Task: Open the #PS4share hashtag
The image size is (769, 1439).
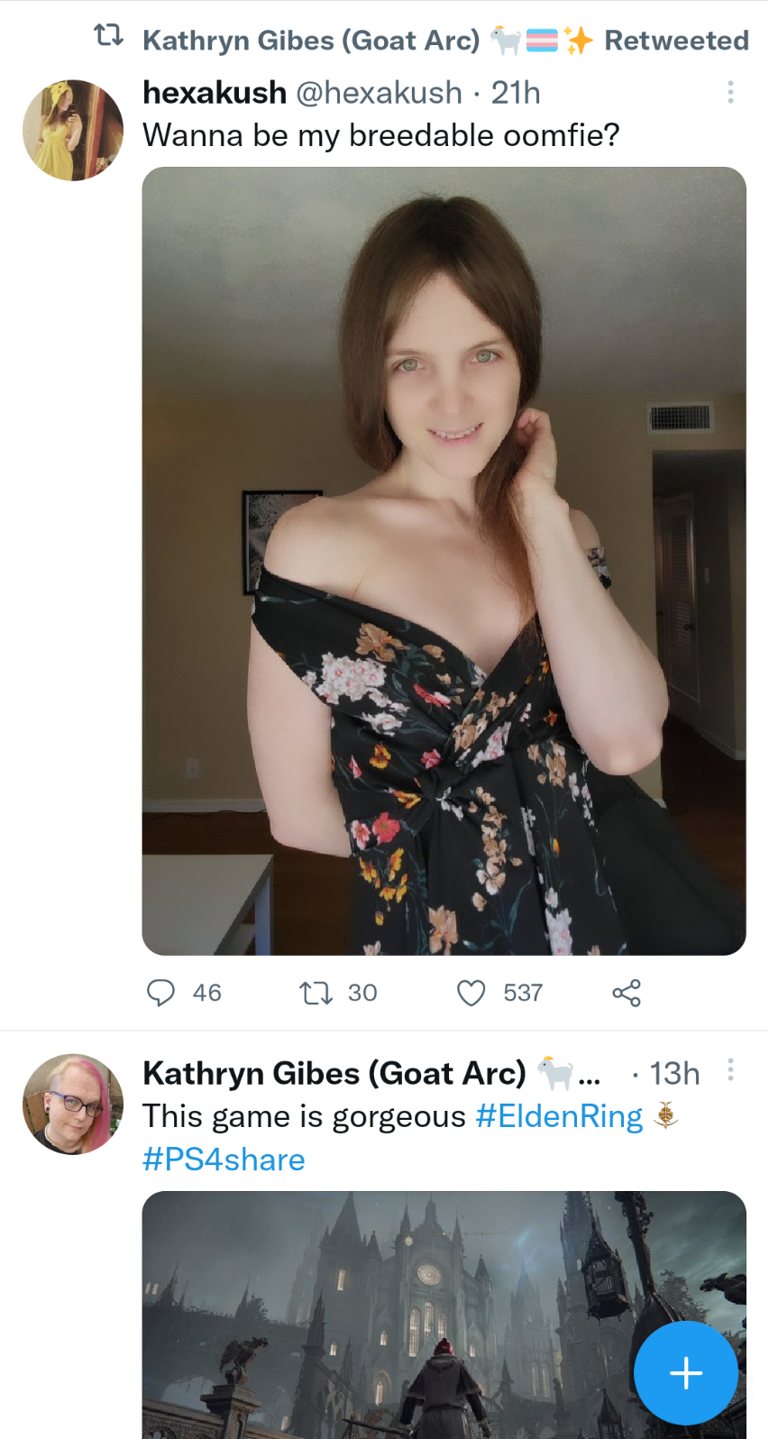Action: (224, 1159)
